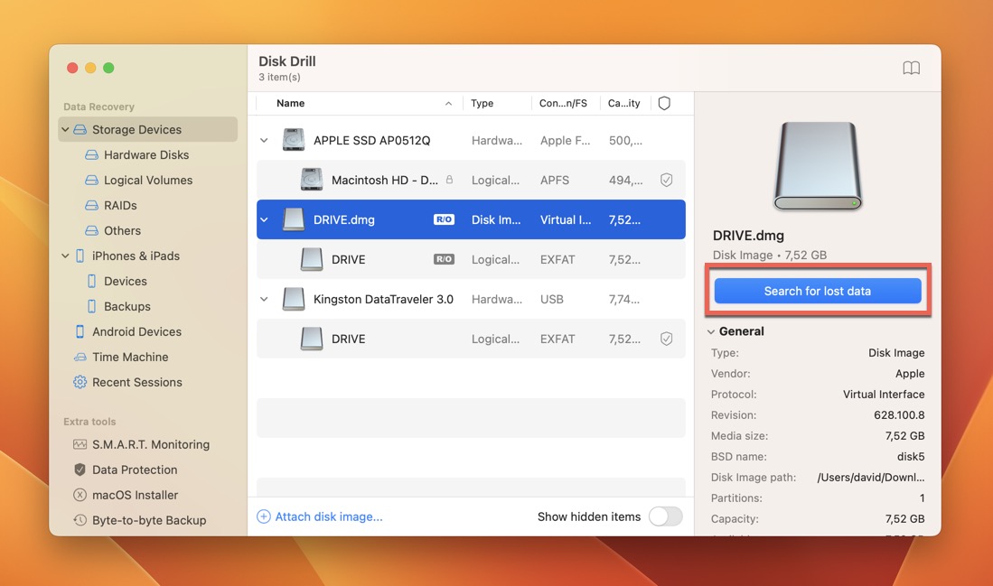Click the protection shield in Macintosh HD row
The width and height of the screenshot is (993, 586).
coord(666,181)
